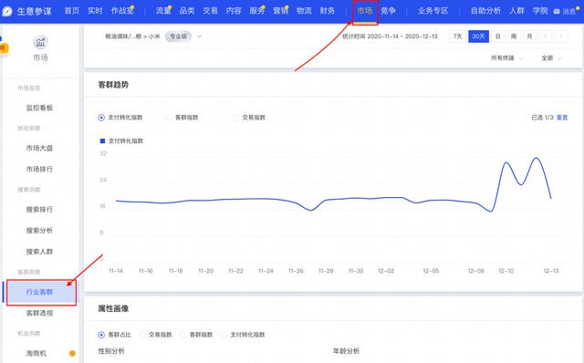Open 搜索分析 in the sidebar

click(x=39, y=231)
